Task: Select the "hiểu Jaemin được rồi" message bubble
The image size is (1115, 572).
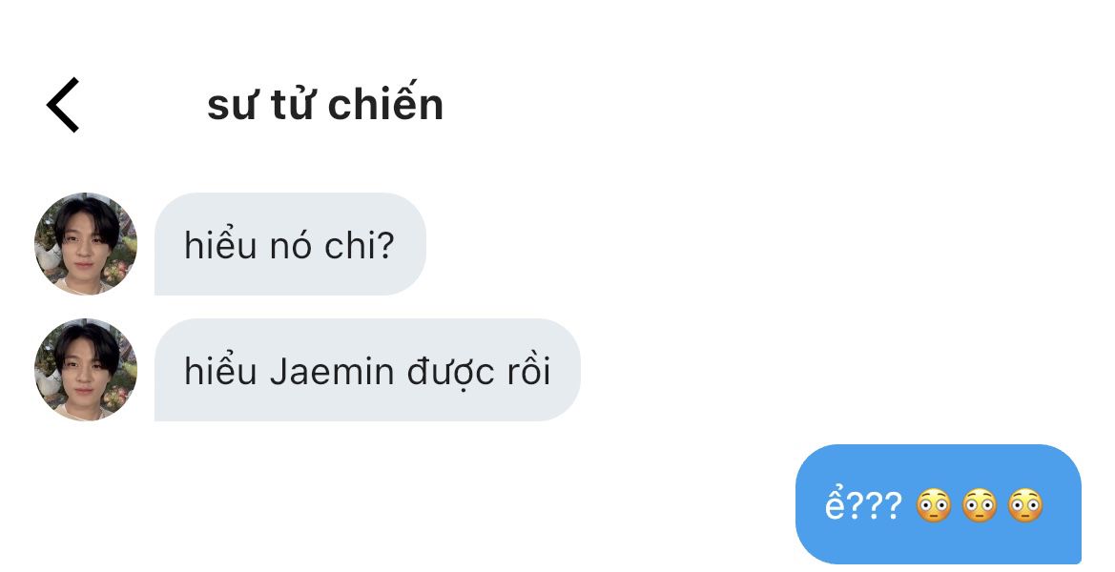Action: tap(367, 371)
